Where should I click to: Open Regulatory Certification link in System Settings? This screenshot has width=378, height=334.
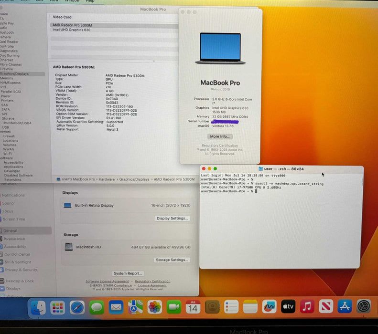pos(152,282)
